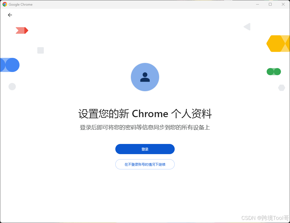Click the small gray hexagon on right
Viewport: 290px width, 223px height.
tap(282, 88)
